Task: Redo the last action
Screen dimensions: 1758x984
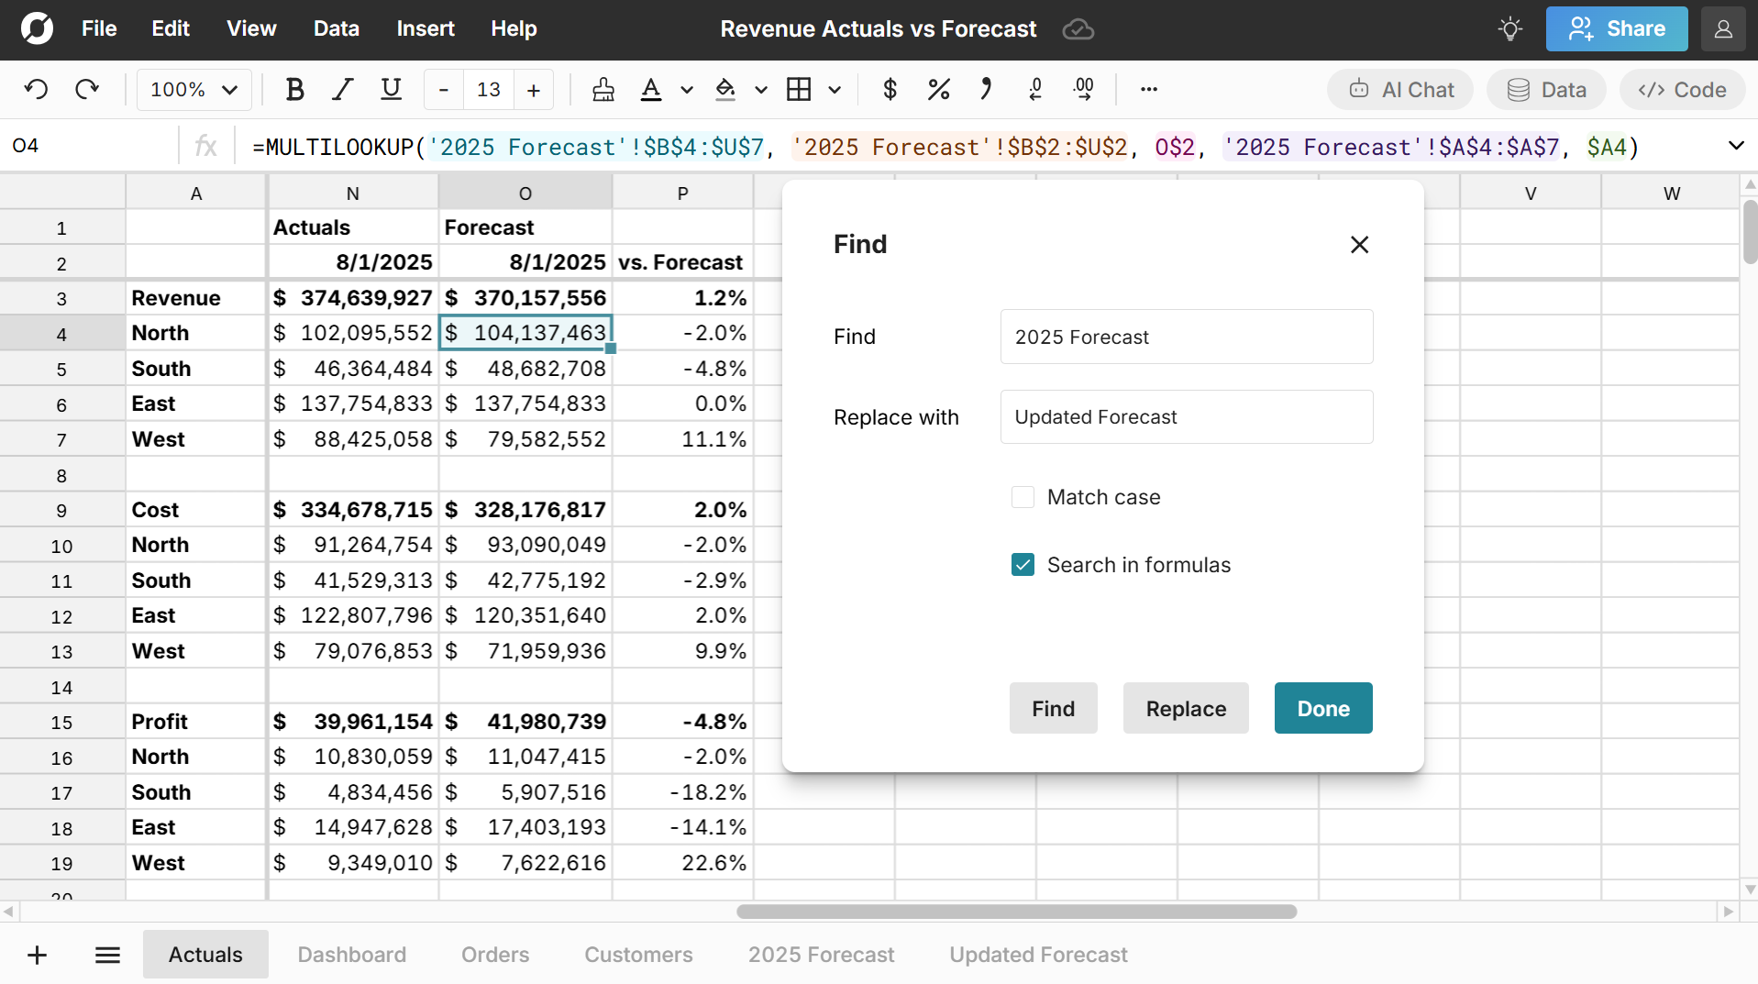Action: (x=87, y=89)
